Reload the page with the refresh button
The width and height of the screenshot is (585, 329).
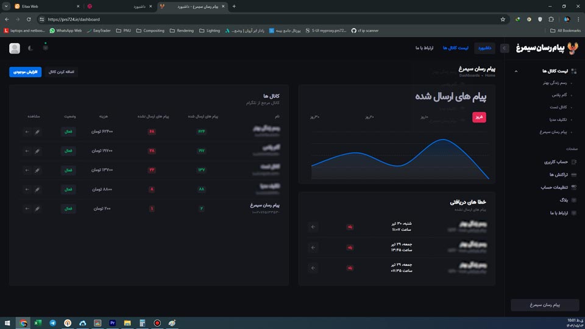[x=29, y=19]
